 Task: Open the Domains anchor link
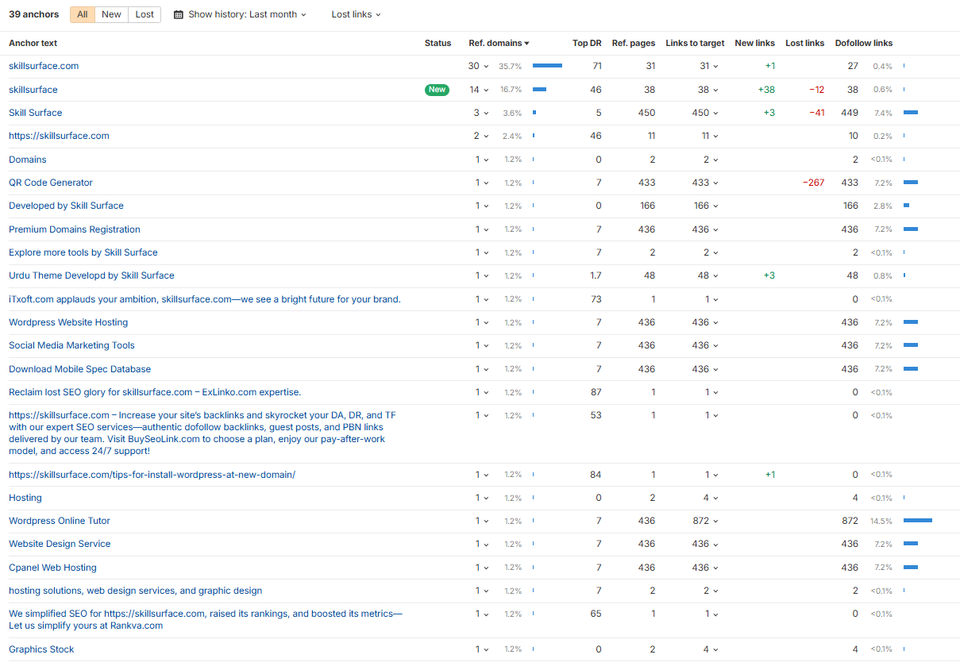(28, 160)
